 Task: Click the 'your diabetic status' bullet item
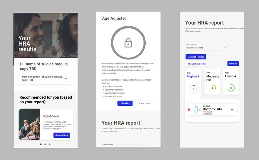[113, 96]
